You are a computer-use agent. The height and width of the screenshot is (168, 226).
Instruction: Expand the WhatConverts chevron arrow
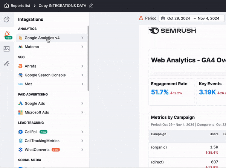(x=82, y=150)
